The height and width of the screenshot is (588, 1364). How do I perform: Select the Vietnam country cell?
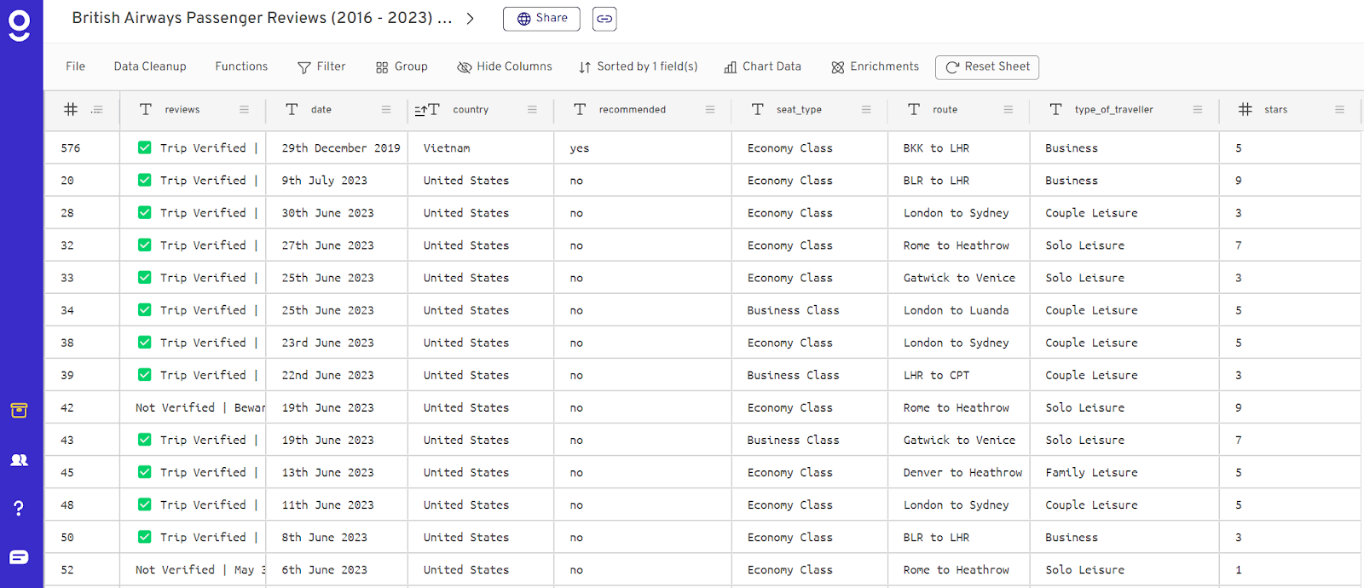point(447,148)
